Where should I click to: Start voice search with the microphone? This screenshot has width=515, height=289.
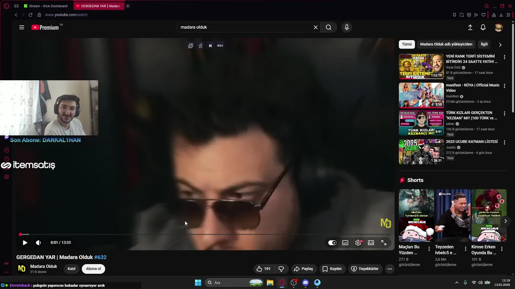(347, 27)
